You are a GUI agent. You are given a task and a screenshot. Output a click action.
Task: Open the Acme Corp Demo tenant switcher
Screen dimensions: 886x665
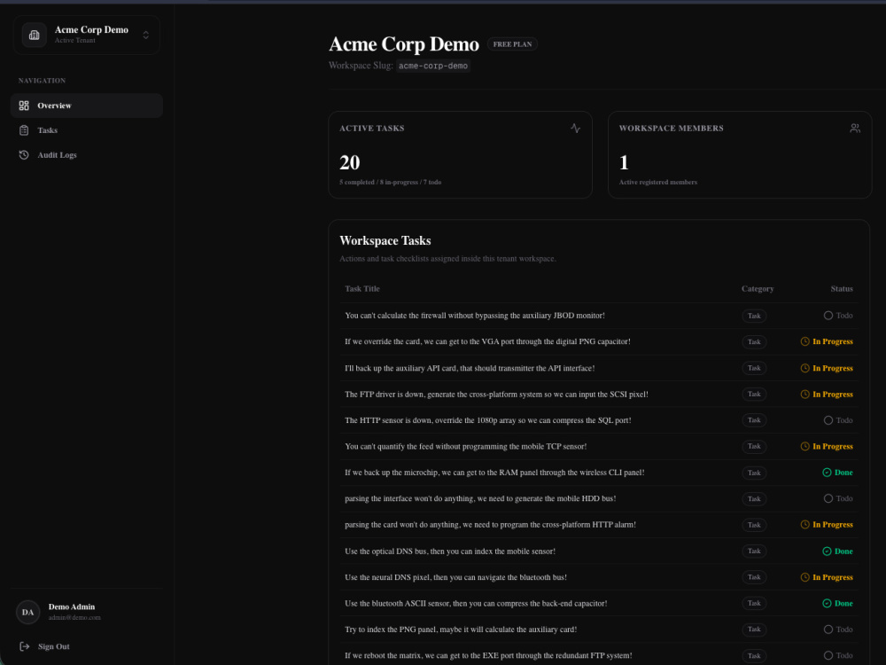click(x=87, y=35)
